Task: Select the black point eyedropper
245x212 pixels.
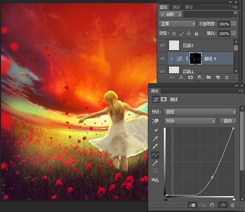Action: 155,131
